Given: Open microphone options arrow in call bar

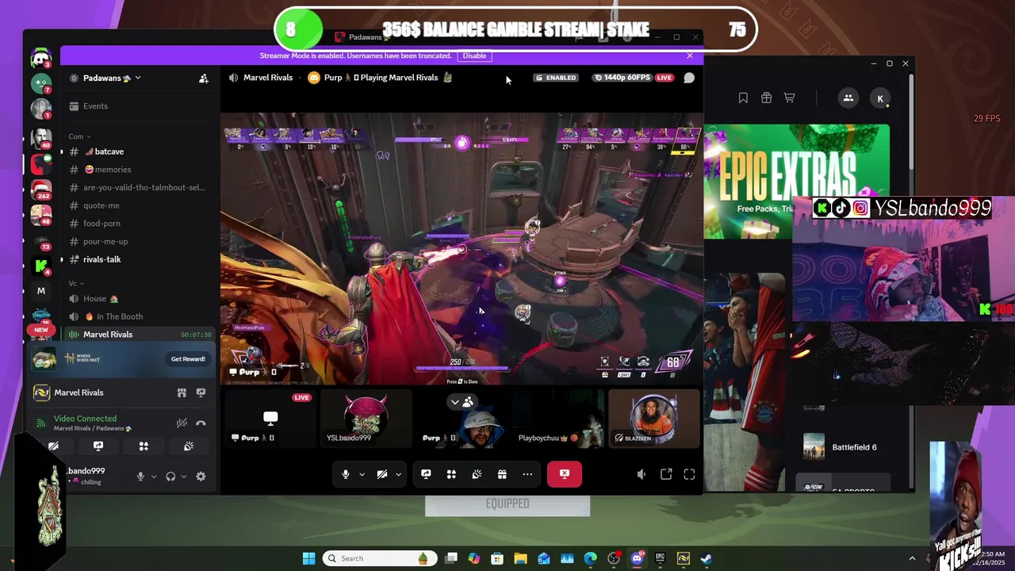Looking at the screenshot, I should pos(362,474).
